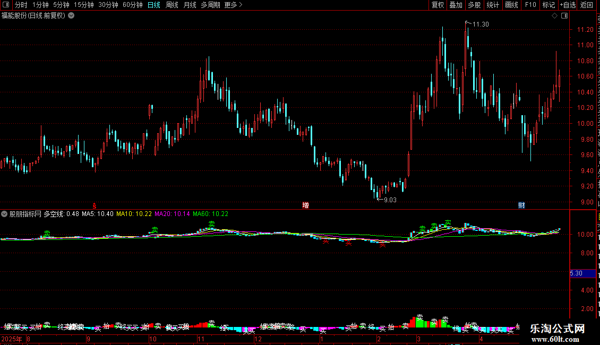Viewport: 600px width, 345px height.
Task: Click the 5.30 cursor value box
Action: coord(582,273)
